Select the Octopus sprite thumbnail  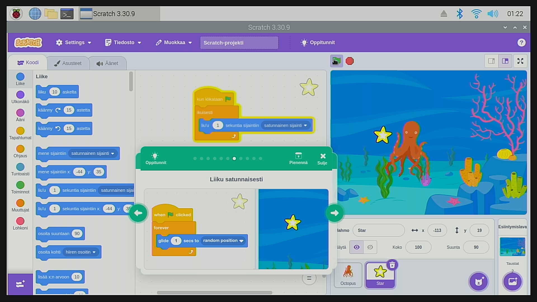click(348, 275)
